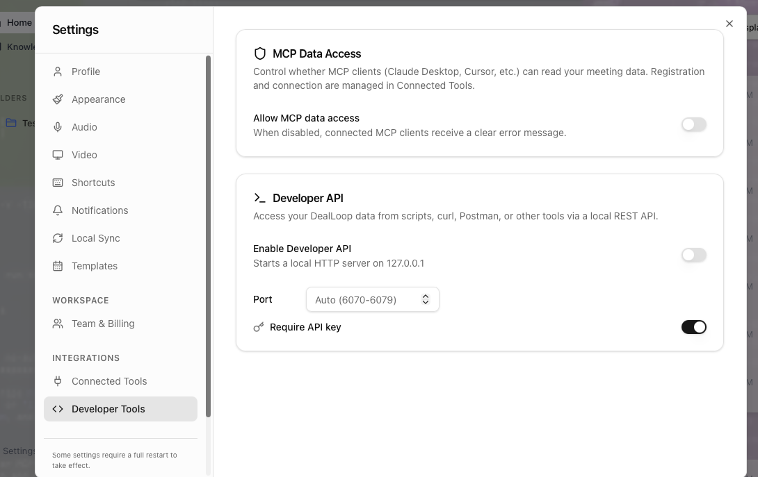This screenshot has width=758, height=477.
Task: Click the Profile icon in settings sidebar
Action: [58, 71]
